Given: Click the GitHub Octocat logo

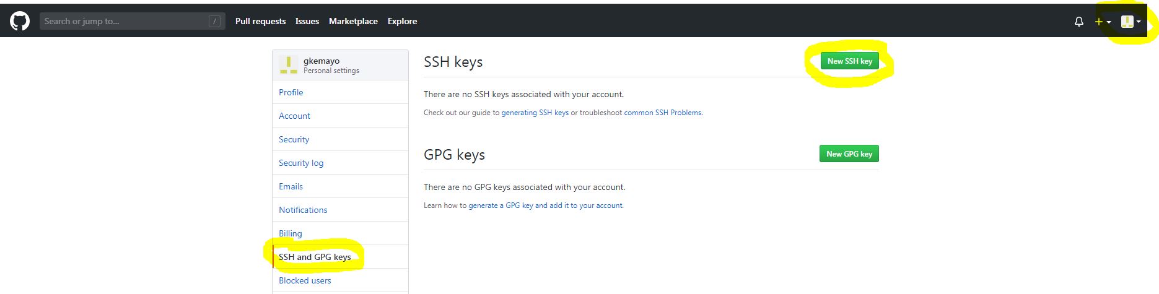Looking at the screenshot, I should click(19, 21).
